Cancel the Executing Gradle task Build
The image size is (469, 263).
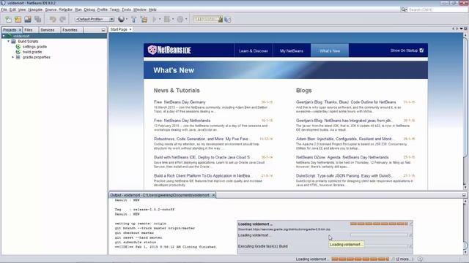[x=410, y=246]
